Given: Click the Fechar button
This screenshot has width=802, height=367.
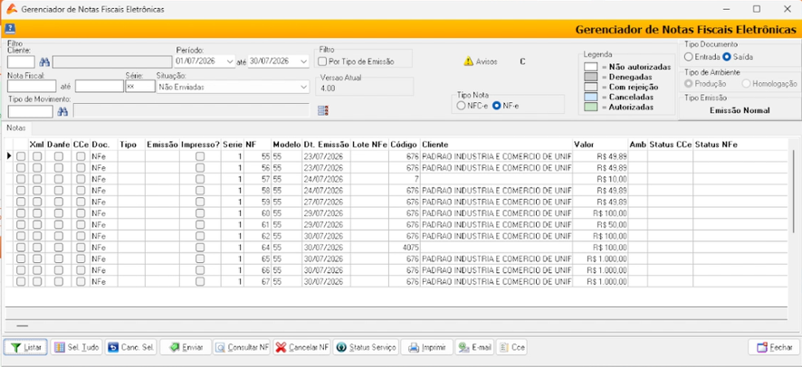Looking at the screenshot, I should tap(774, 348).
